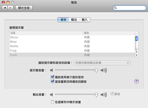Sort list by 名稱 column header

point(46,33)
